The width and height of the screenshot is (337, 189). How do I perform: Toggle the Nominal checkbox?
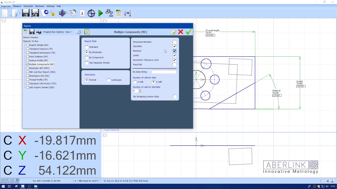pyautogui.click(x=175, y=51)
